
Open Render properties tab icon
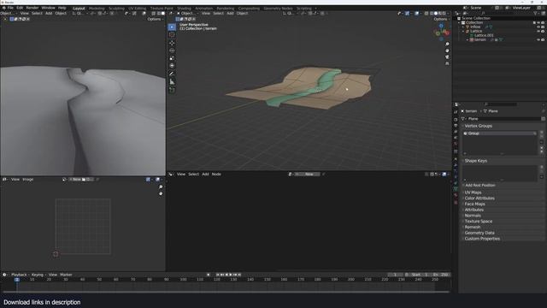(x=456, y=120)
